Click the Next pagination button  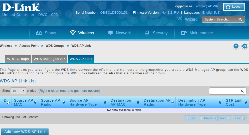tap(225, 118)
